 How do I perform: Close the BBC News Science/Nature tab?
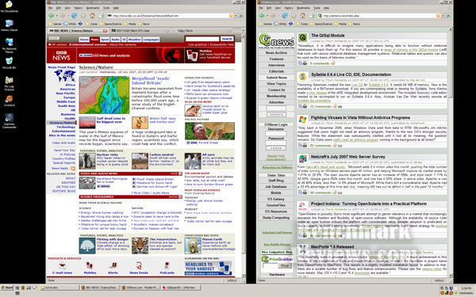click(x=105, y=31)
